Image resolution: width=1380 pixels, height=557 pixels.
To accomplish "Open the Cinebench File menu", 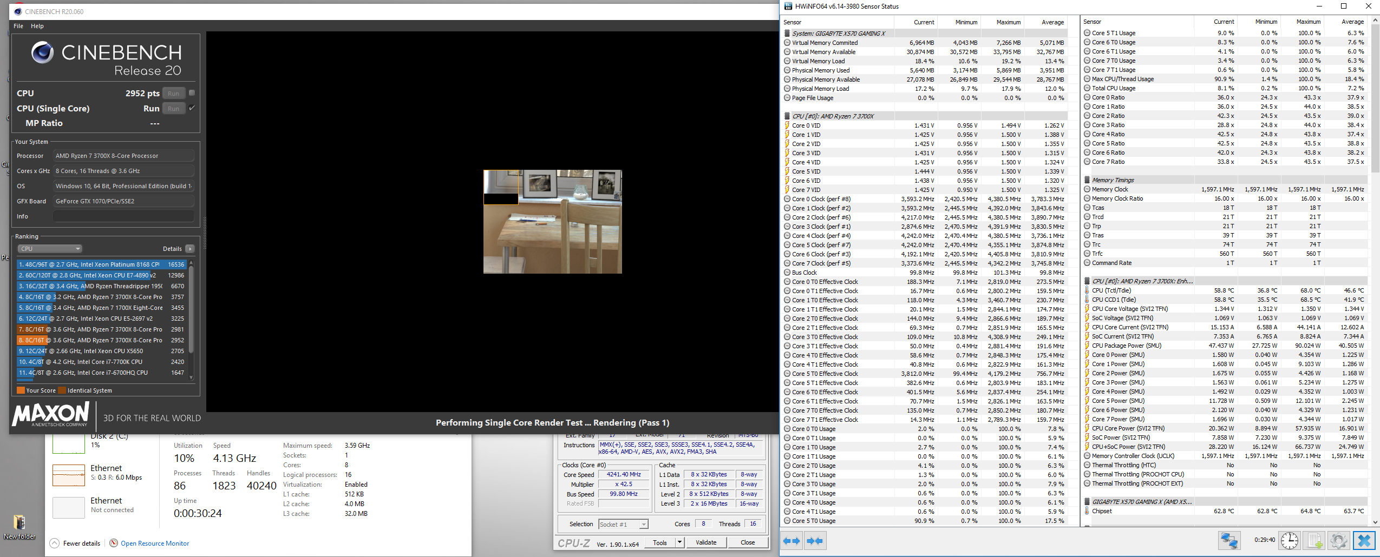I will [18, 26].
